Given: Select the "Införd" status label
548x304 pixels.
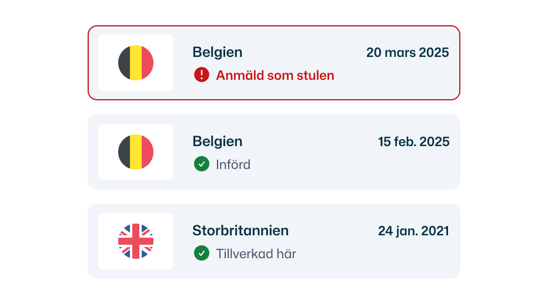Looking at the screenshot, I should click(233, 164).
